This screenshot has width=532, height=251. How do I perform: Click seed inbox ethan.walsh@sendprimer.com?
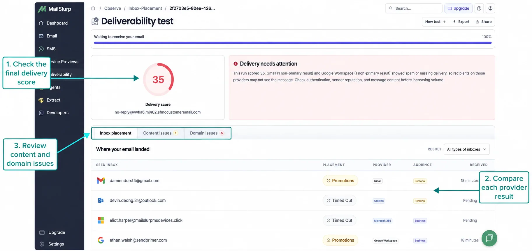[x=138, y=240]
